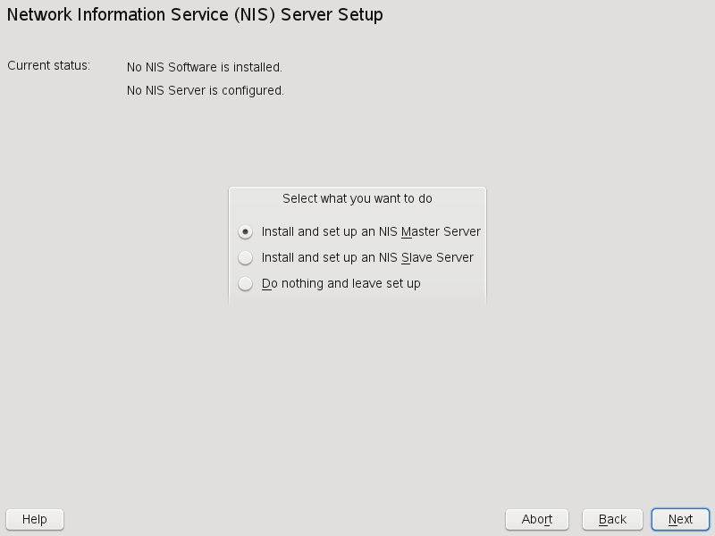Screen dimensions: 715x536
Task: Click the word 'Master' in the first option
Action: [x=420, y=232]
